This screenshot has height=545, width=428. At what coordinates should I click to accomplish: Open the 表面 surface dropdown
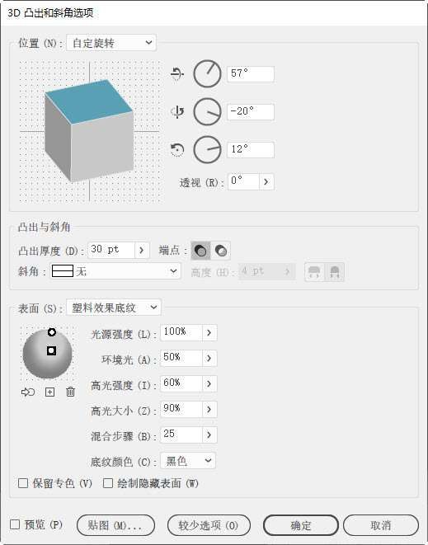point(113,308)
